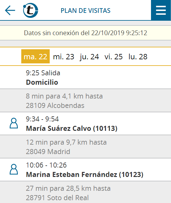Image resolution: width=171 pixels, height=203 pixels.
Task: Click the PLAN DE VISITAS title
Action: pos(86,11)
